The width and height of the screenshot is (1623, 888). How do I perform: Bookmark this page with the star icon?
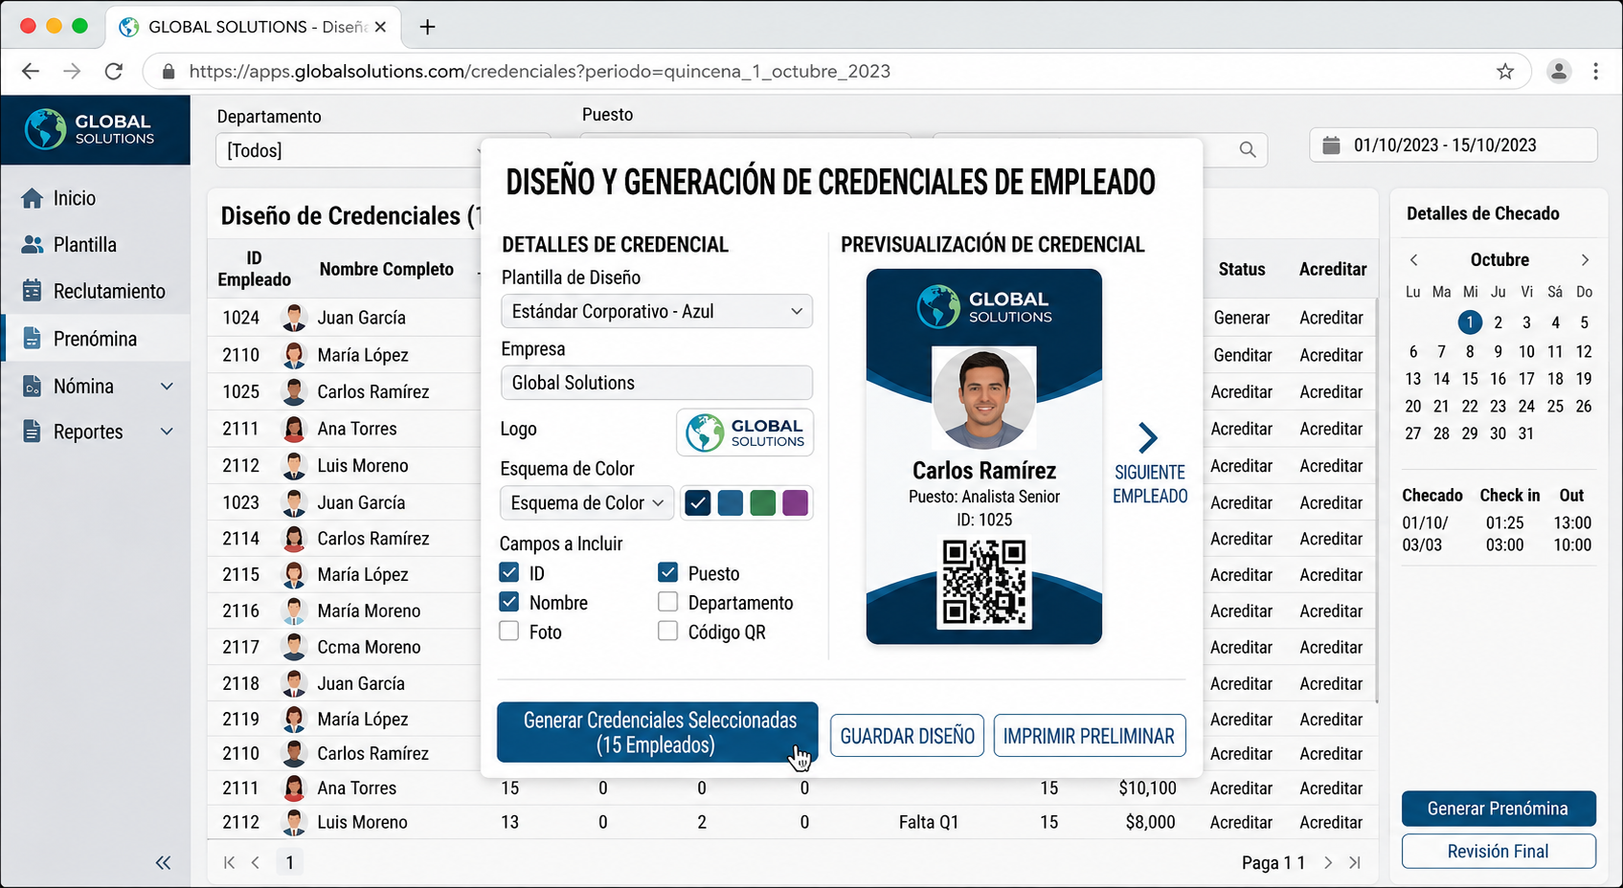tap(1505, 72)
